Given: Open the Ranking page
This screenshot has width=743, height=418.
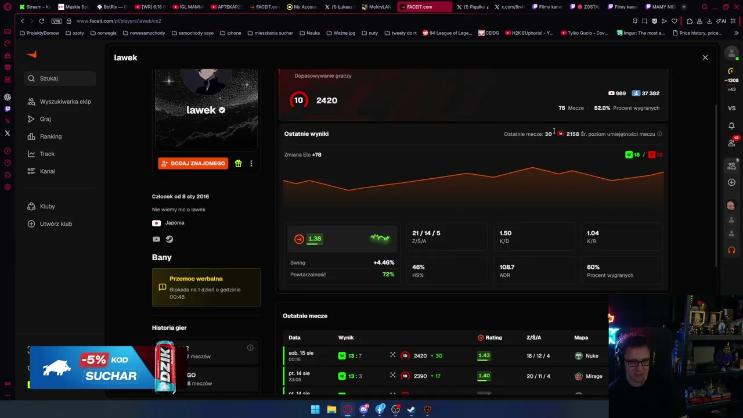Looking at the screenshot, I should coord(45,136).
